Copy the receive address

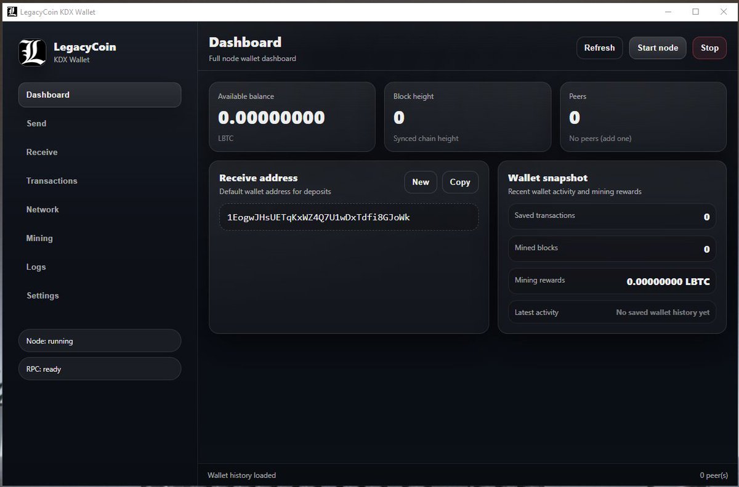[x=460, y=182]
